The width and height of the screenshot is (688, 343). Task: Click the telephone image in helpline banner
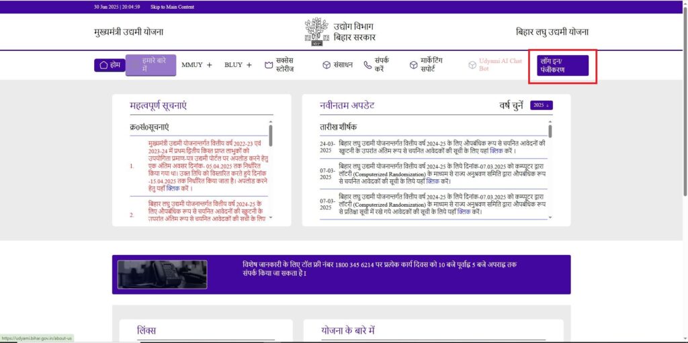click(x=163, y=275)
